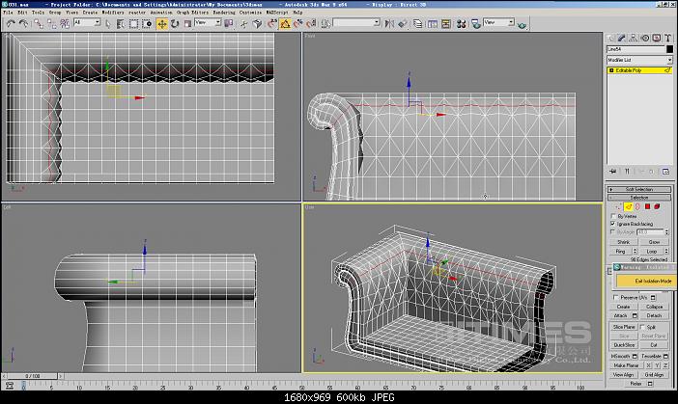Expand the Soft Selection rollout

click(639, 189)
